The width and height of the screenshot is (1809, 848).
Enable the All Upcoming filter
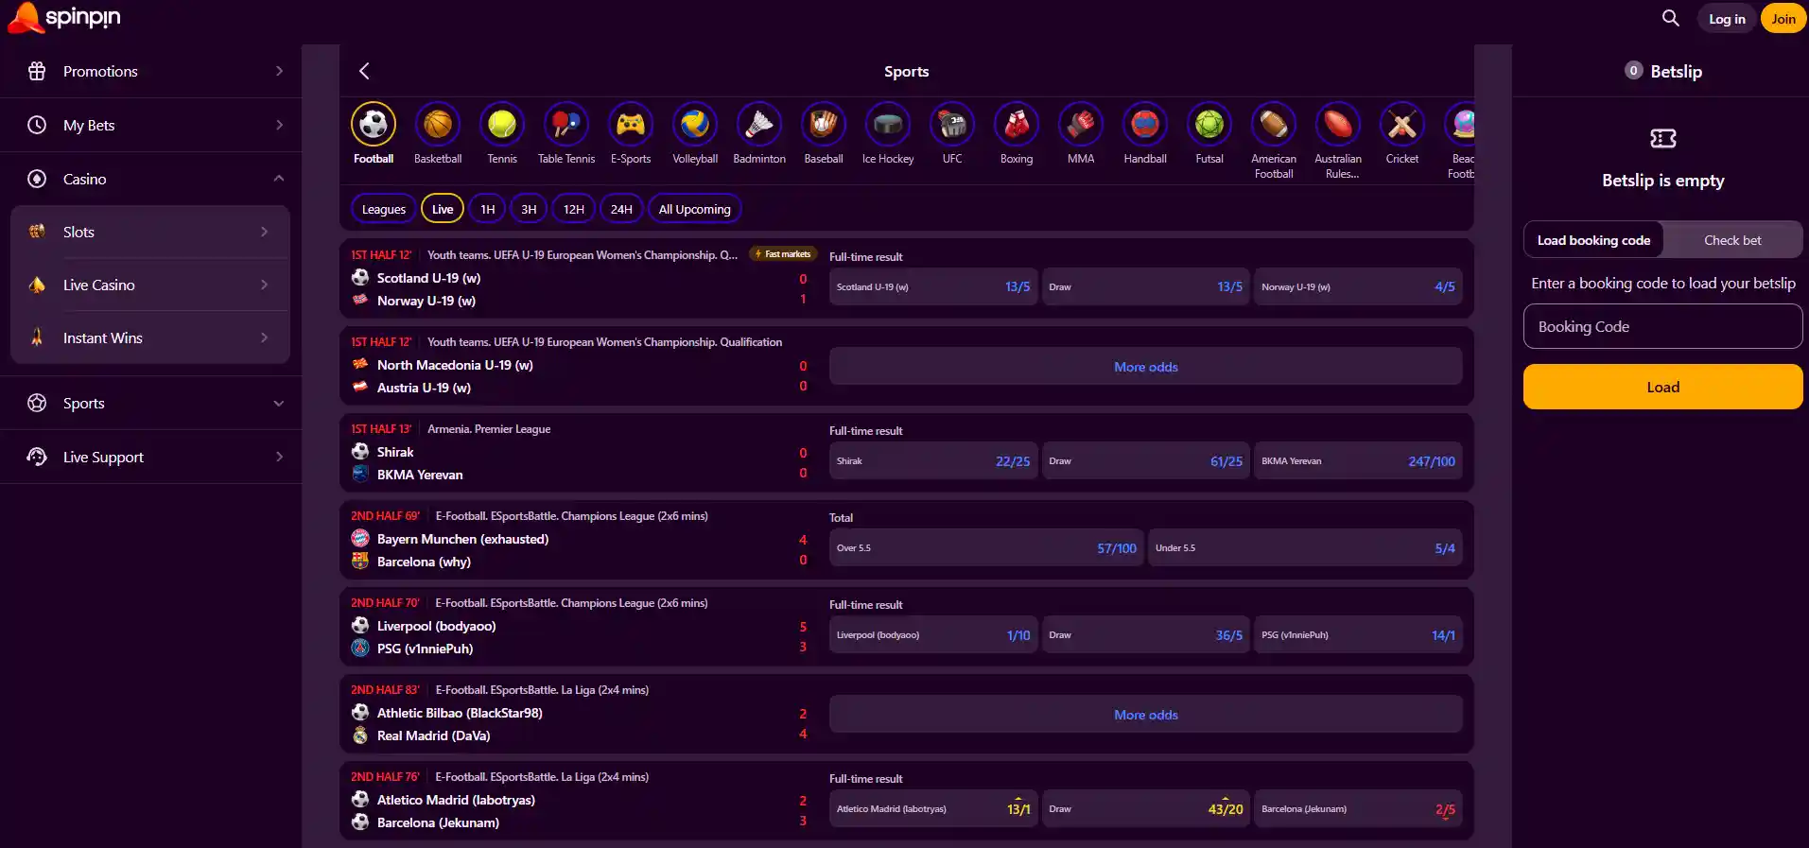pyautogui.click(x=695, y=209)
